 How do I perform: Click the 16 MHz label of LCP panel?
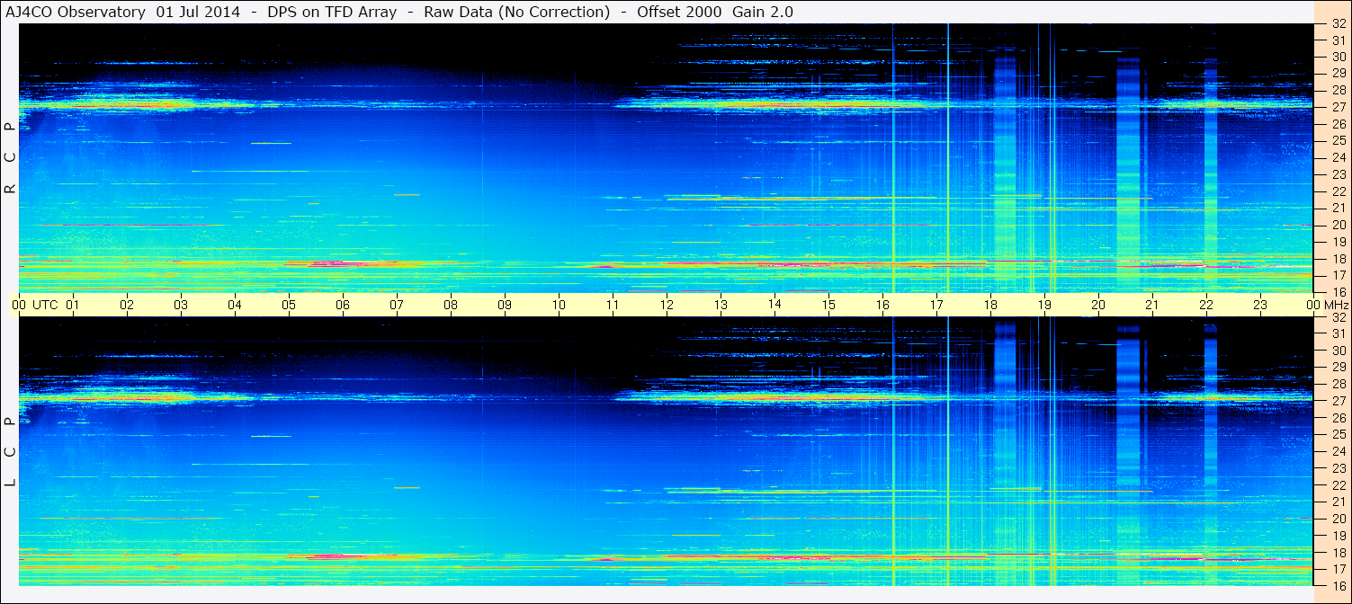point(1339,584)
